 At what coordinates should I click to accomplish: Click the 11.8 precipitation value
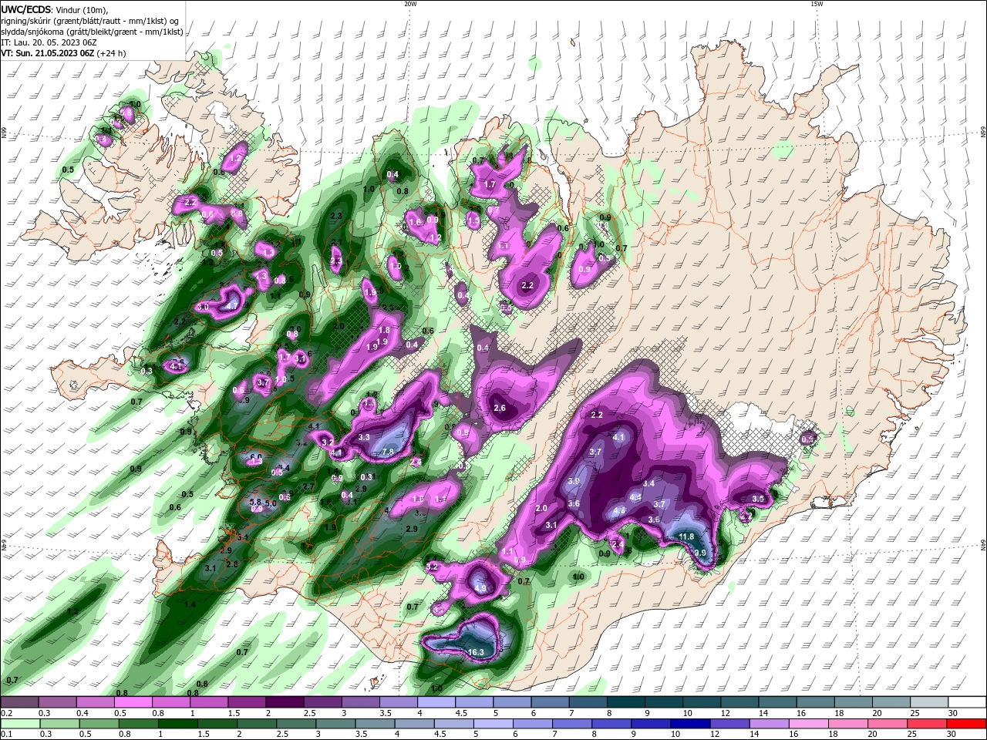[x=686, y=536]
